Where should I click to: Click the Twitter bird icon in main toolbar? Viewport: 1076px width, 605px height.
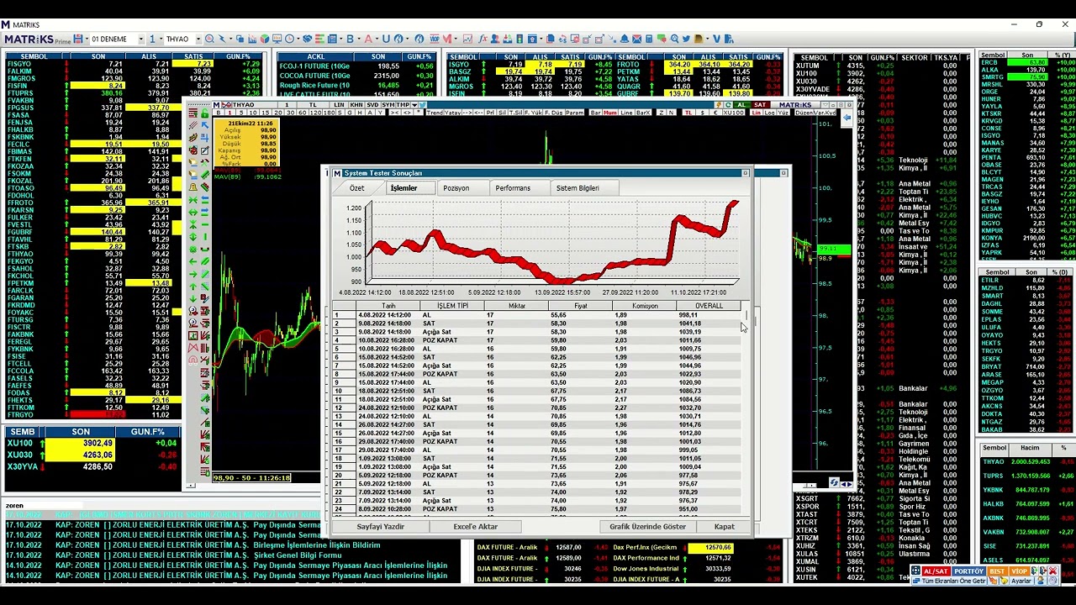(x=685, y=39)
